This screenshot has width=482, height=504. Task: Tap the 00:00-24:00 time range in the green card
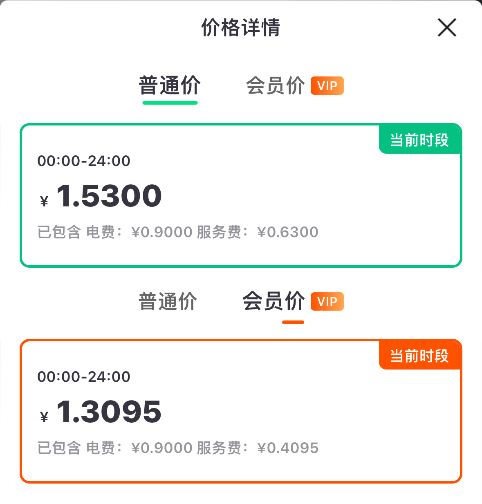tap(84, 161)
